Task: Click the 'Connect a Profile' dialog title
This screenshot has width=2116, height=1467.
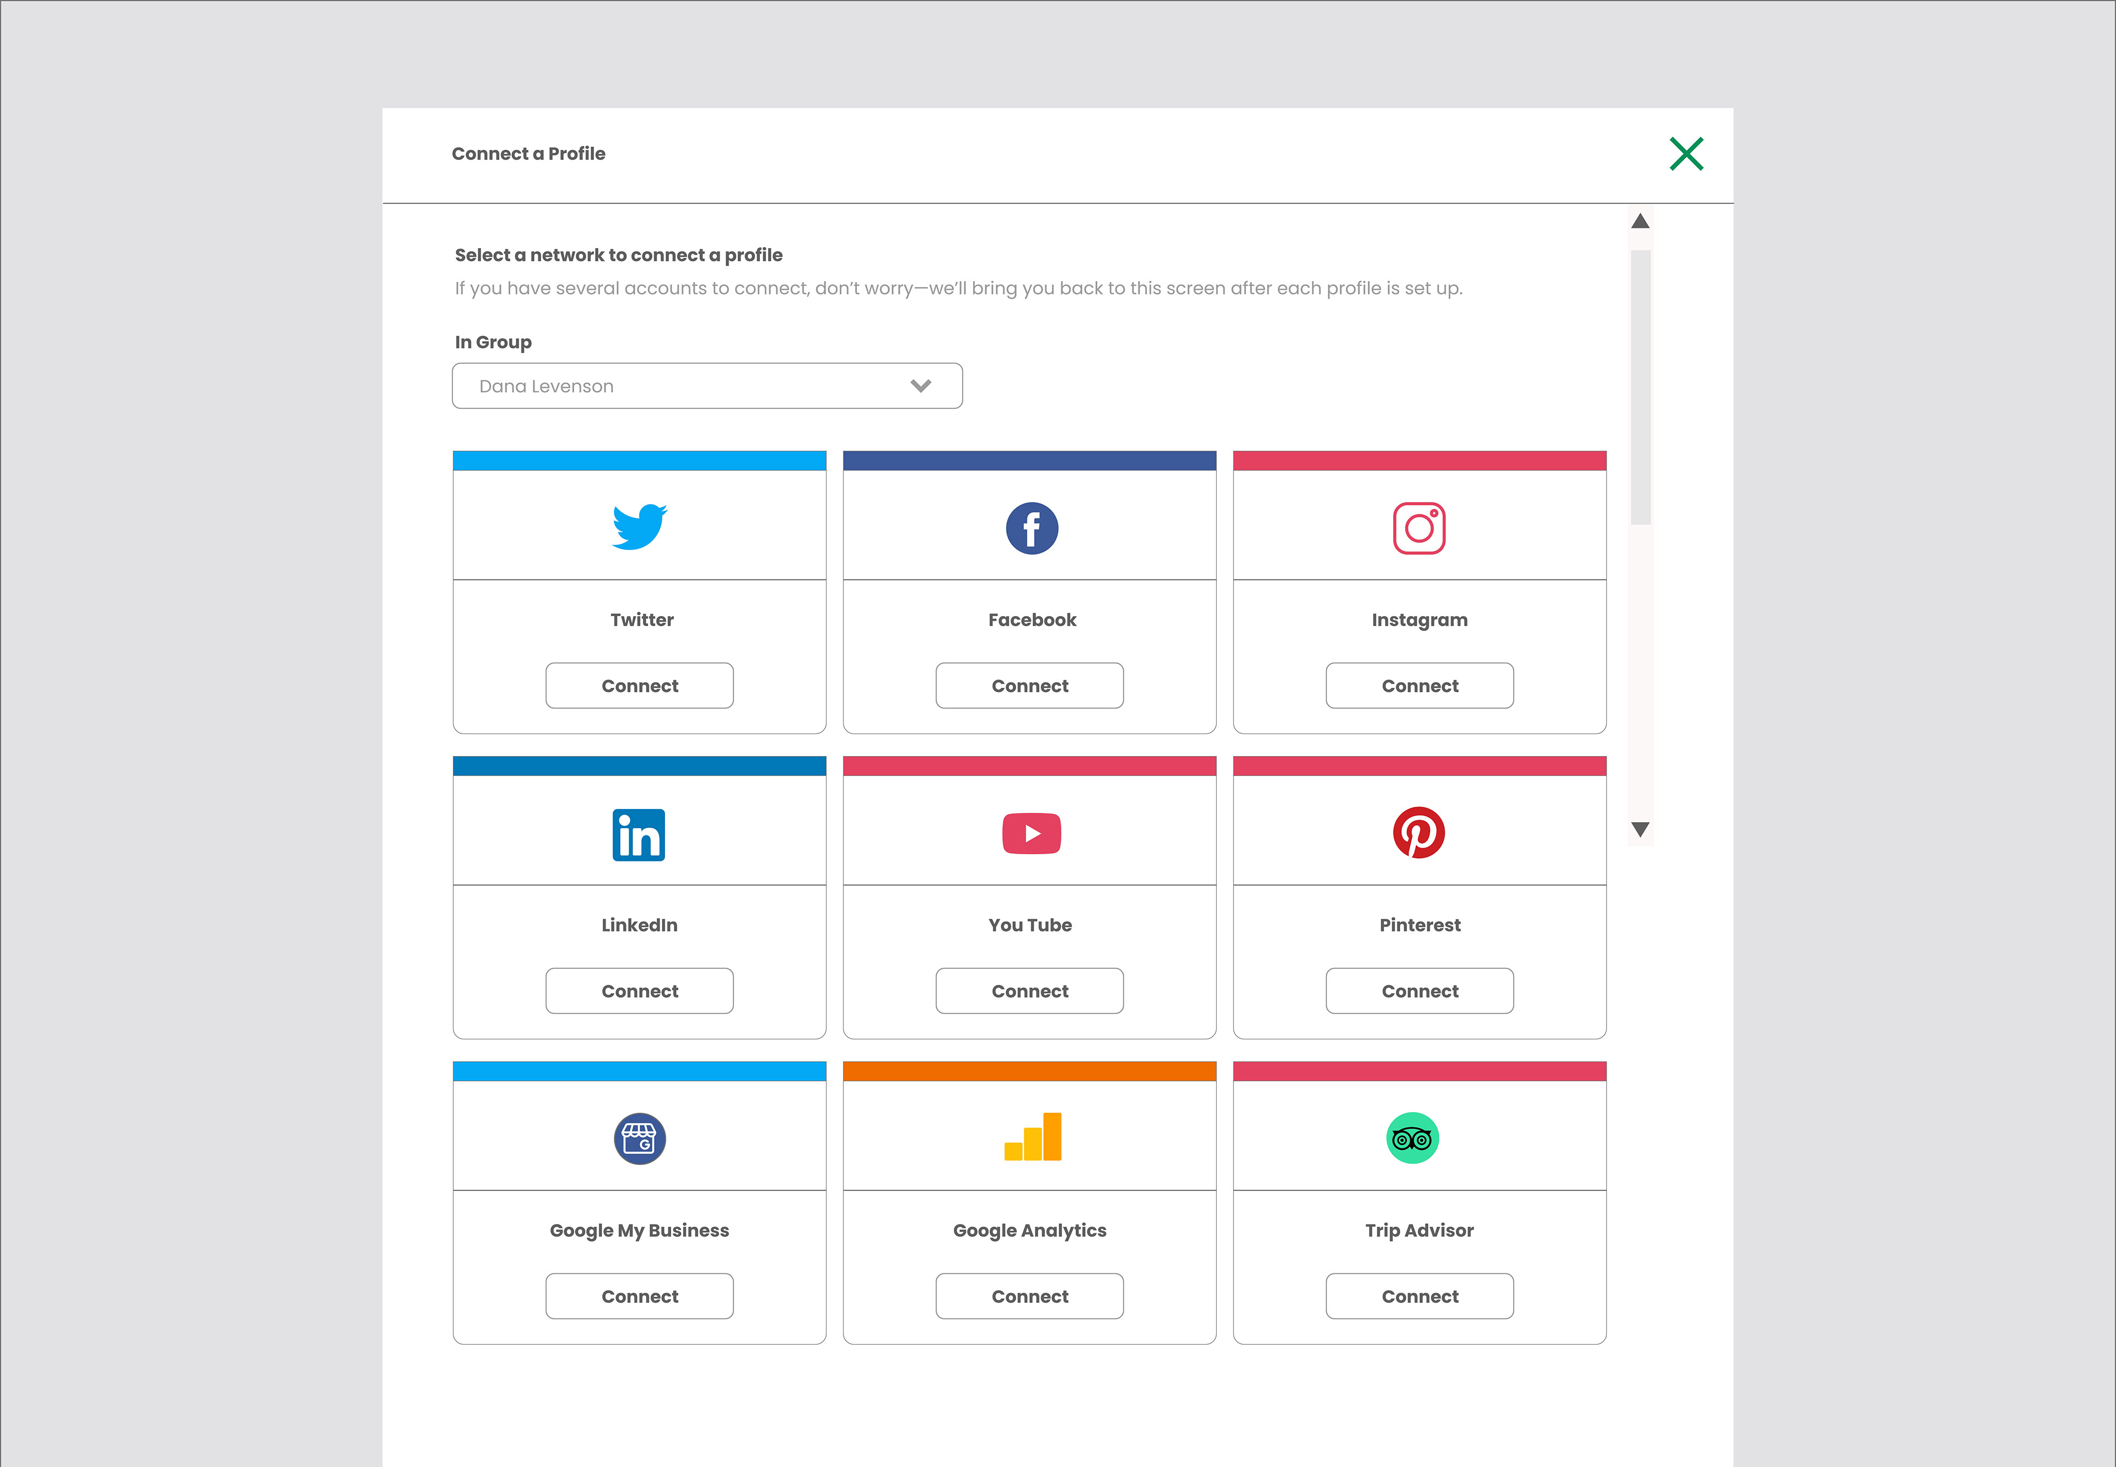Action: [x=528, y=154]
